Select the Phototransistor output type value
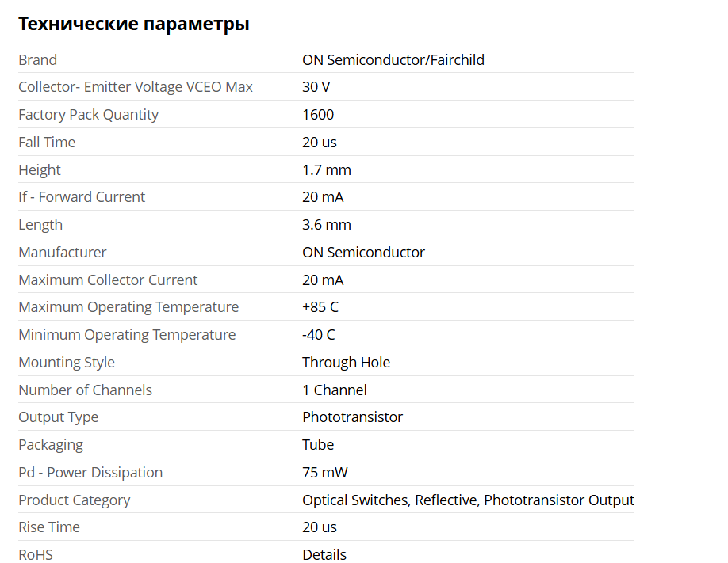 tap(352, 417)
